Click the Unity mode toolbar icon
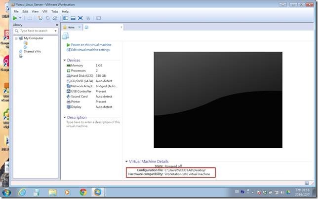The image size is (318, 199). tap(88, 18)
